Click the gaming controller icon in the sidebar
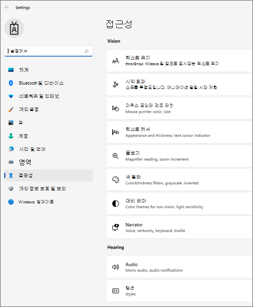The height and width of the screenshot is (307, 253). point(11,162)
